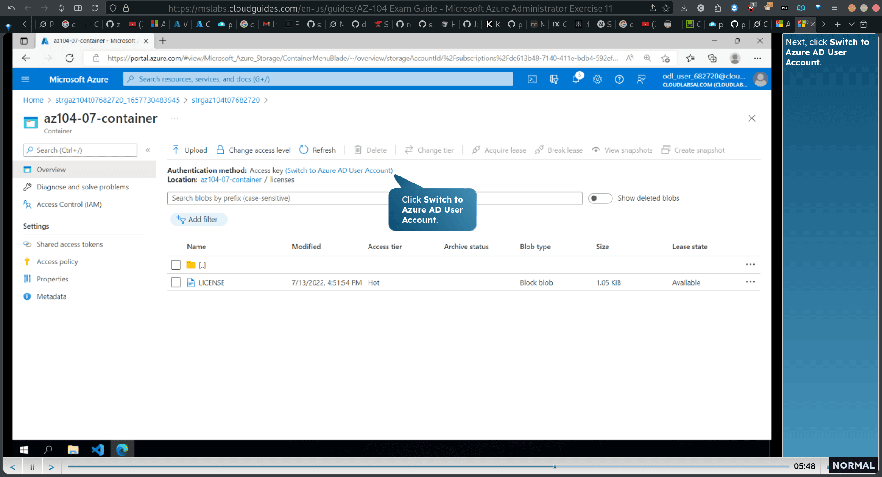Toggle the Show deleted blobs switch
This screenshot has height=477, width=882.
coord(600,198)
